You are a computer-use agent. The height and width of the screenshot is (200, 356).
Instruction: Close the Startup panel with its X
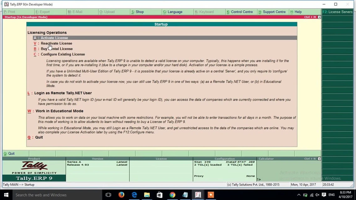(x=319, y=17)
